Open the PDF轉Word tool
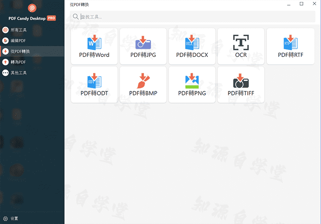The height and width of the screenshot is (224, 321). 94,46
